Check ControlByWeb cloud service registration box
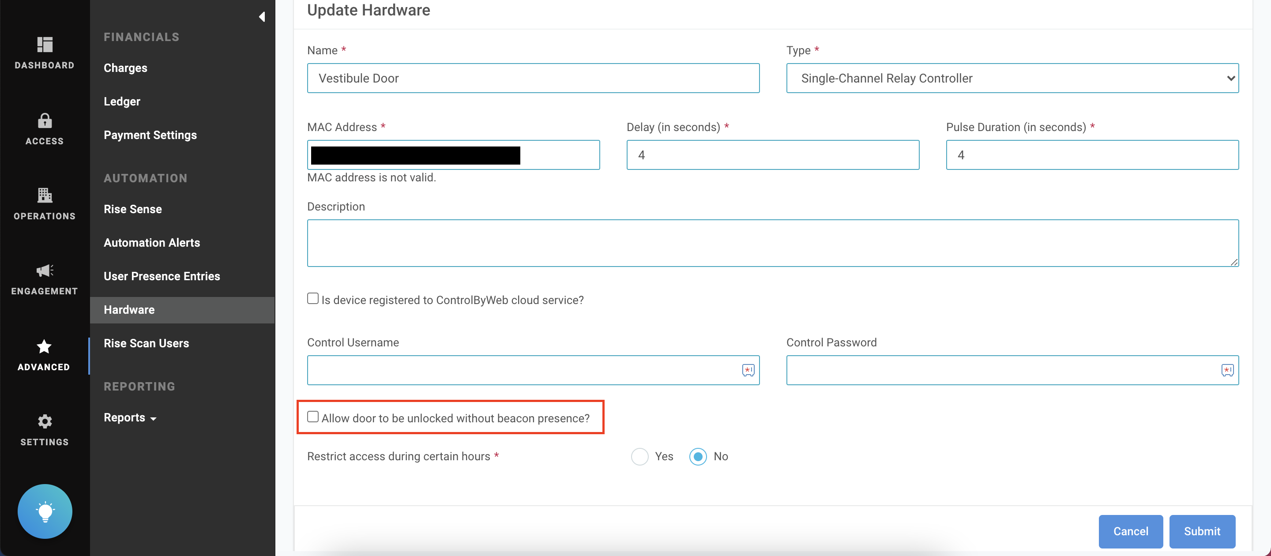The width and height of the screenshot is (1271, 556). coord(313,298)
